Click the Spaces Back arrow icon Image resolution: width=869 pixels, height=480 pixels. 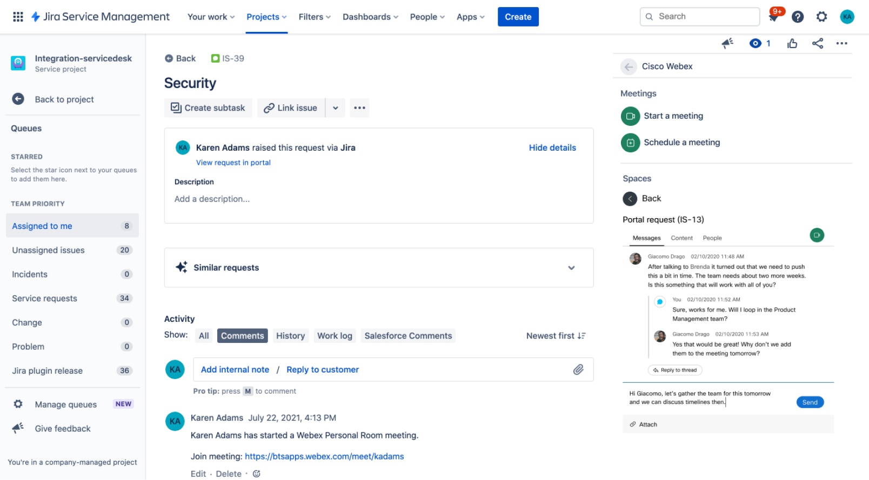(630, 199)
